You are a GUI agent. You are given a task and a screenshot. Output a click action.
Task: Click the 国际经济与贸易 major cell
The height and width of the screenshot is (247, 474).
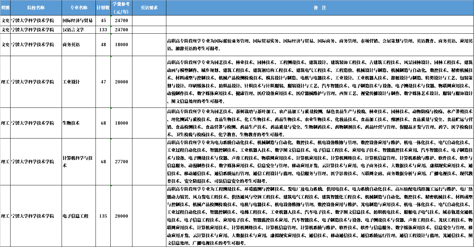79,20
